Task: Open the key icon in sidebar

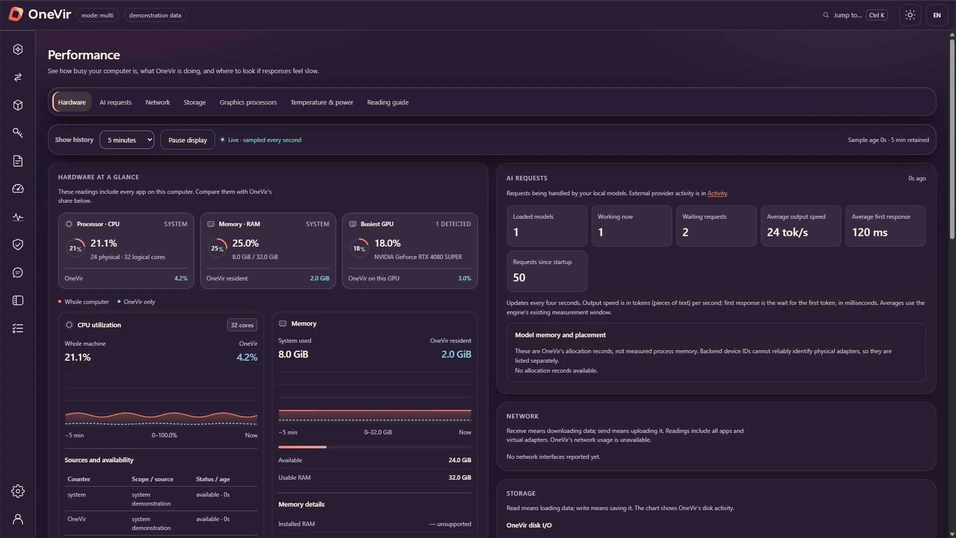Action: coord(18,133)
